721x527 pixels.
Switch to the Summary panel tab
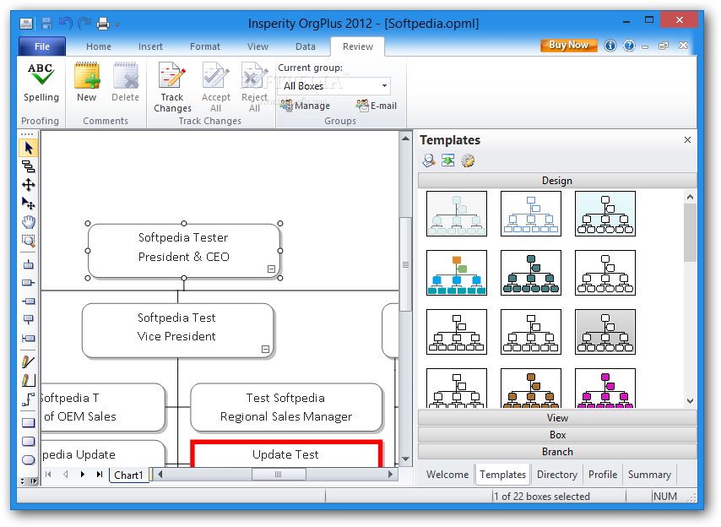(649, 475)
